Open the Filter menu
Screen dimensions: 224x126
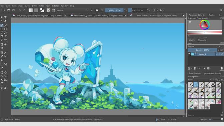(x=41, y=6)
